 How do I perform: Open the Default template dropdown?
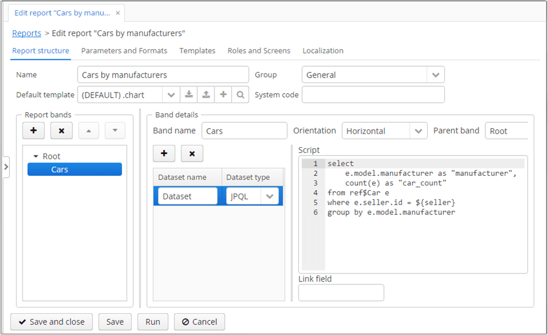[171, 95]
